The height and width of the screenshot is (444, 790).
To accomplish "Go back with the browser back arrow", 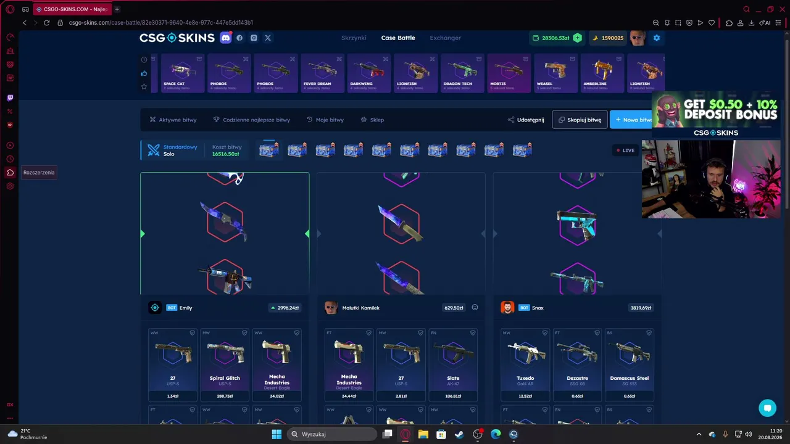I will tap(25, 23).
